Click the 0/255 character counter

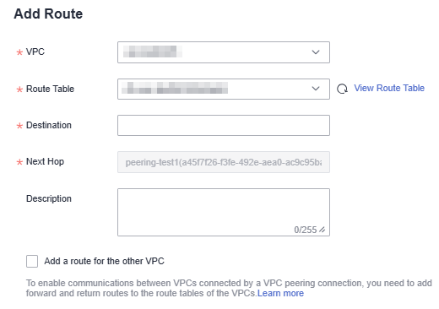click(x=306, y=230)
